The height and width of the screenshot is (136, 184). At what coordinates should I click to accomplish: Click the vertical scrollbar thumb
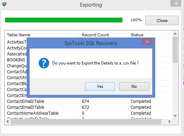tap(175, 50)
